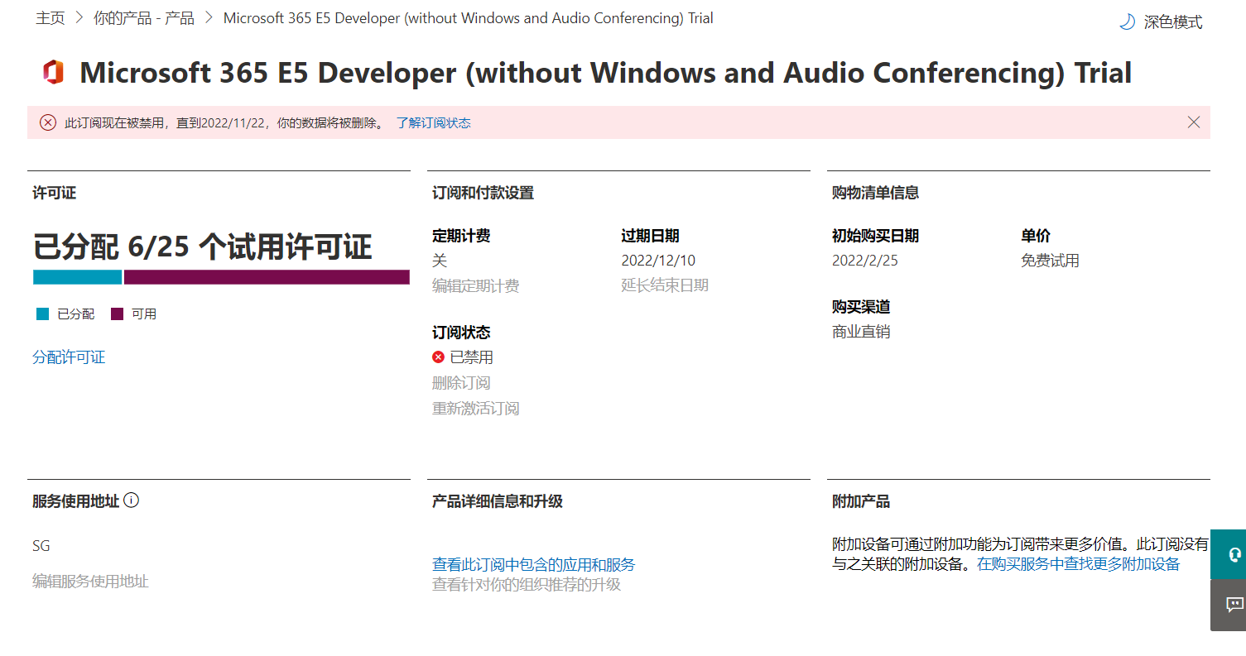Click the red error icon in banner
Viewport: 1246px width, 656px height.
[48, 123]
